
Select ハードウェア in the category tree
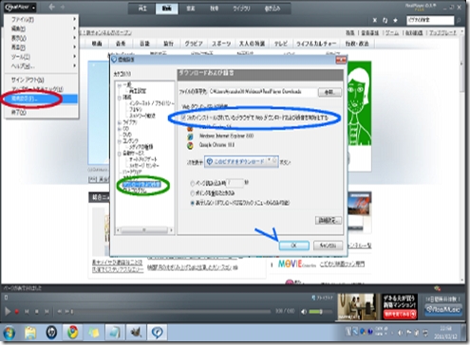pyautogui.click(x=132, y=172)
